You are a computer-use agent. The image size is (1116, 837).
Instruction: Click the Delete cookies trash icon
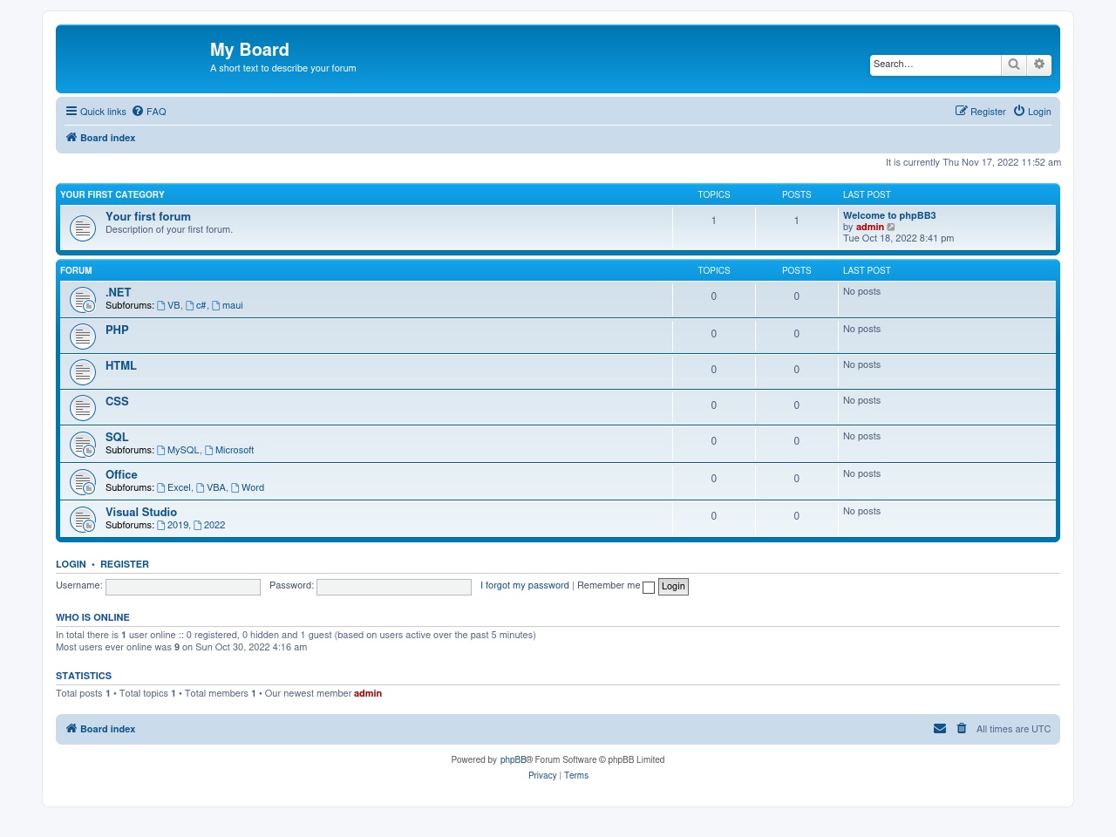(x=962, y=729)
